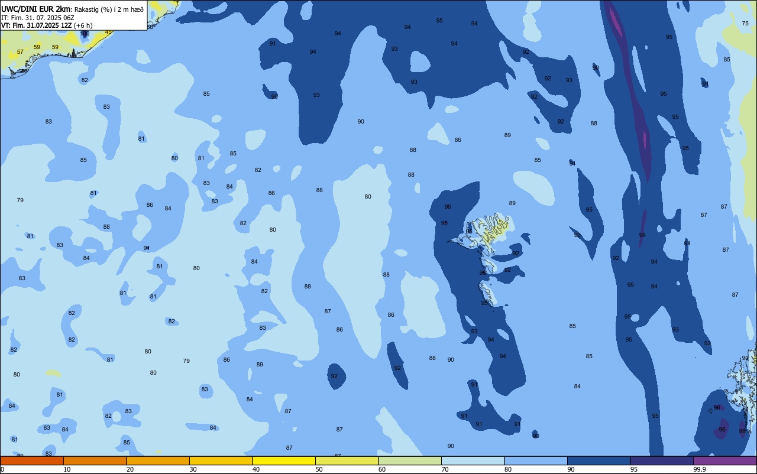Image resolution: width=757 pixels, height=474 pixels.
Task: Click the '75' humidity value on the map
Action: (x=745, y=23)
